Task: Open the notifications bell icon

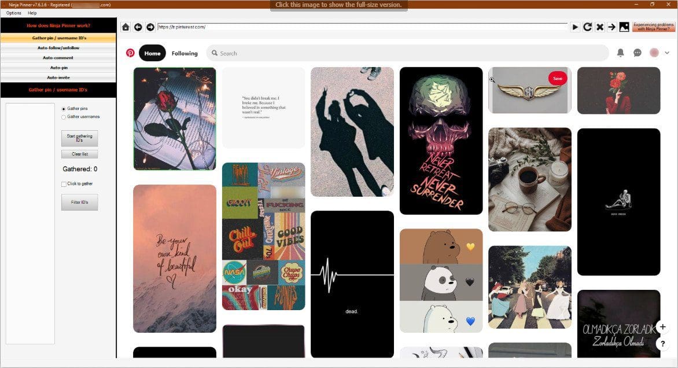Action: point(620,52)
